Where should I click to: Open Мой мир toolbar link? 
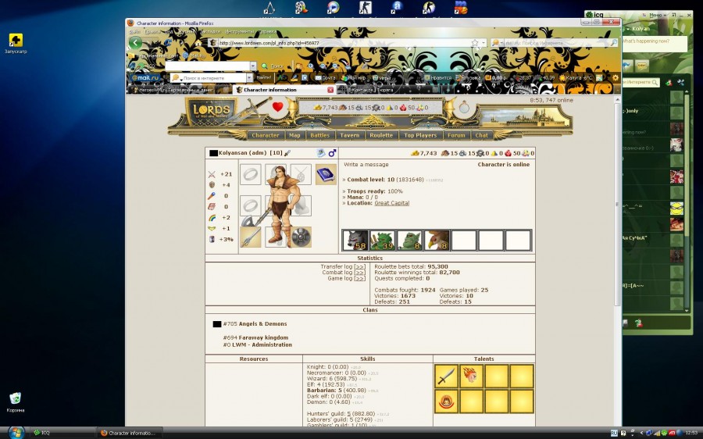(353, 77)
